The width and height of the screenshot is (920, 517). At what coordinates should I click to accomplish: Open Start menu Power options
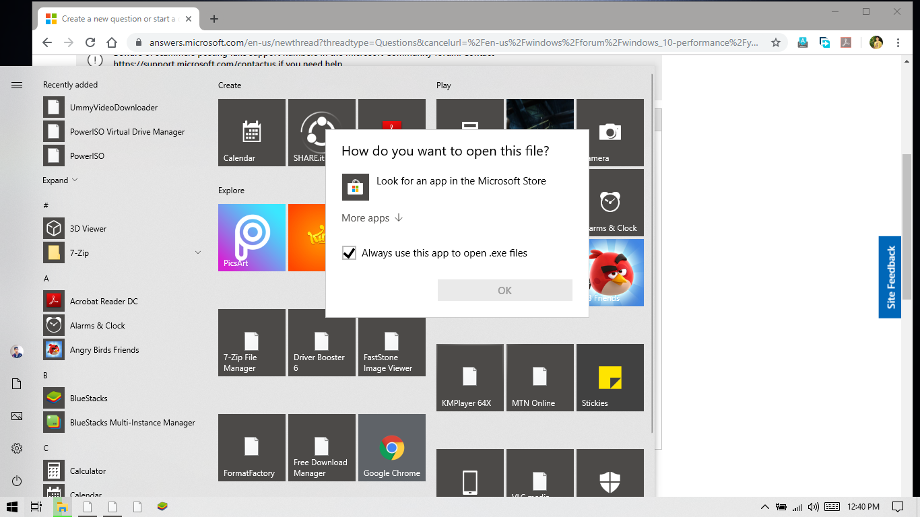[x=17, y=481]
